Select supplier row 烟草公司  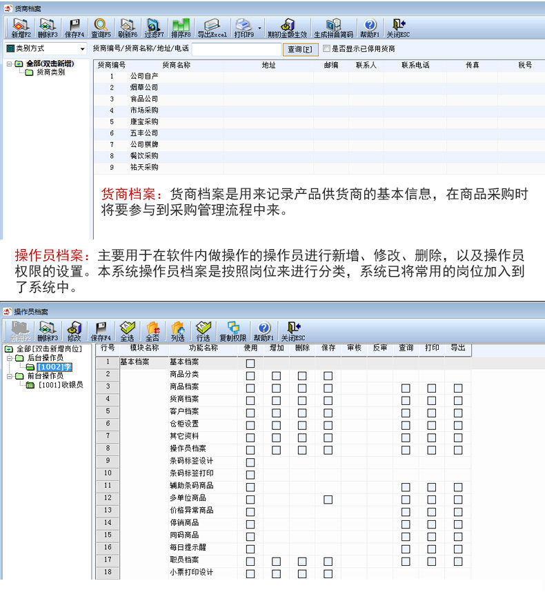(x=319, y=87)
